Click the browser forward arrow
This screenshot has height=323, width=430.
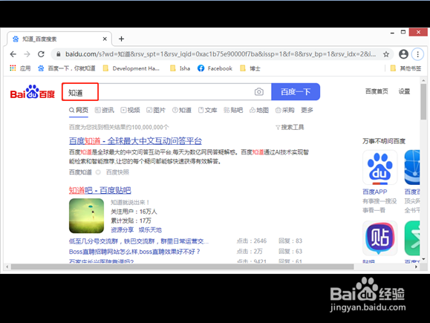(x=27, y=54)
